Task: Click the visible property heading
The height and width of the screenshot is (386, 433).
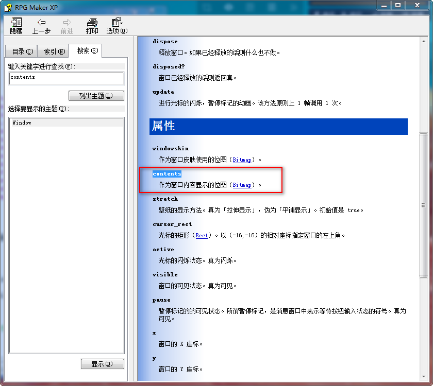Action: [x=165, y=274]
